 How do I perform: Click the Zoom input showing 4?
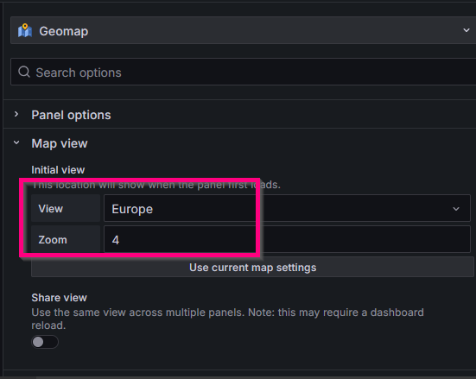(287, 239)
